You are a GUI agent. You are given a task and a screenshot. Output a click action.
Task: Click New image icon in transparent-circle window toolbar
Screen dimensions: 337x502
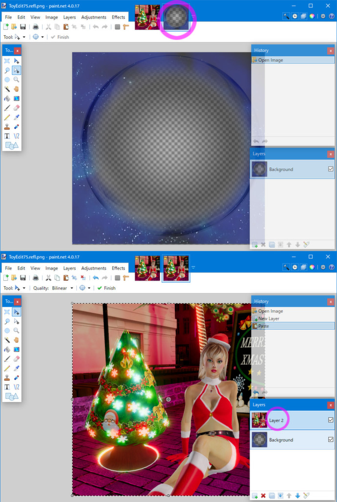click(x=6, y=27)
